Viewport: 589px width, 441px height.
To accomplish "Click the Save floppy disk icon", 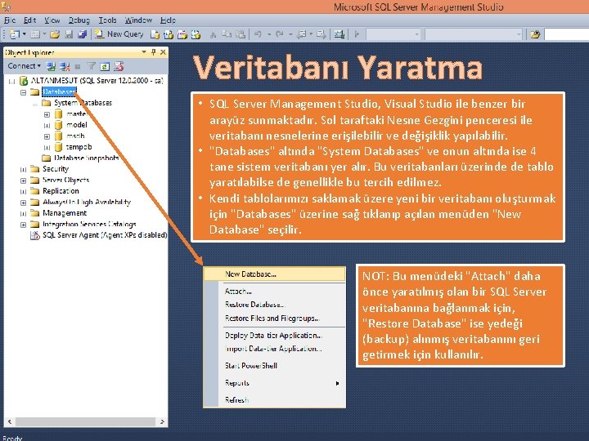I will 69,34.
